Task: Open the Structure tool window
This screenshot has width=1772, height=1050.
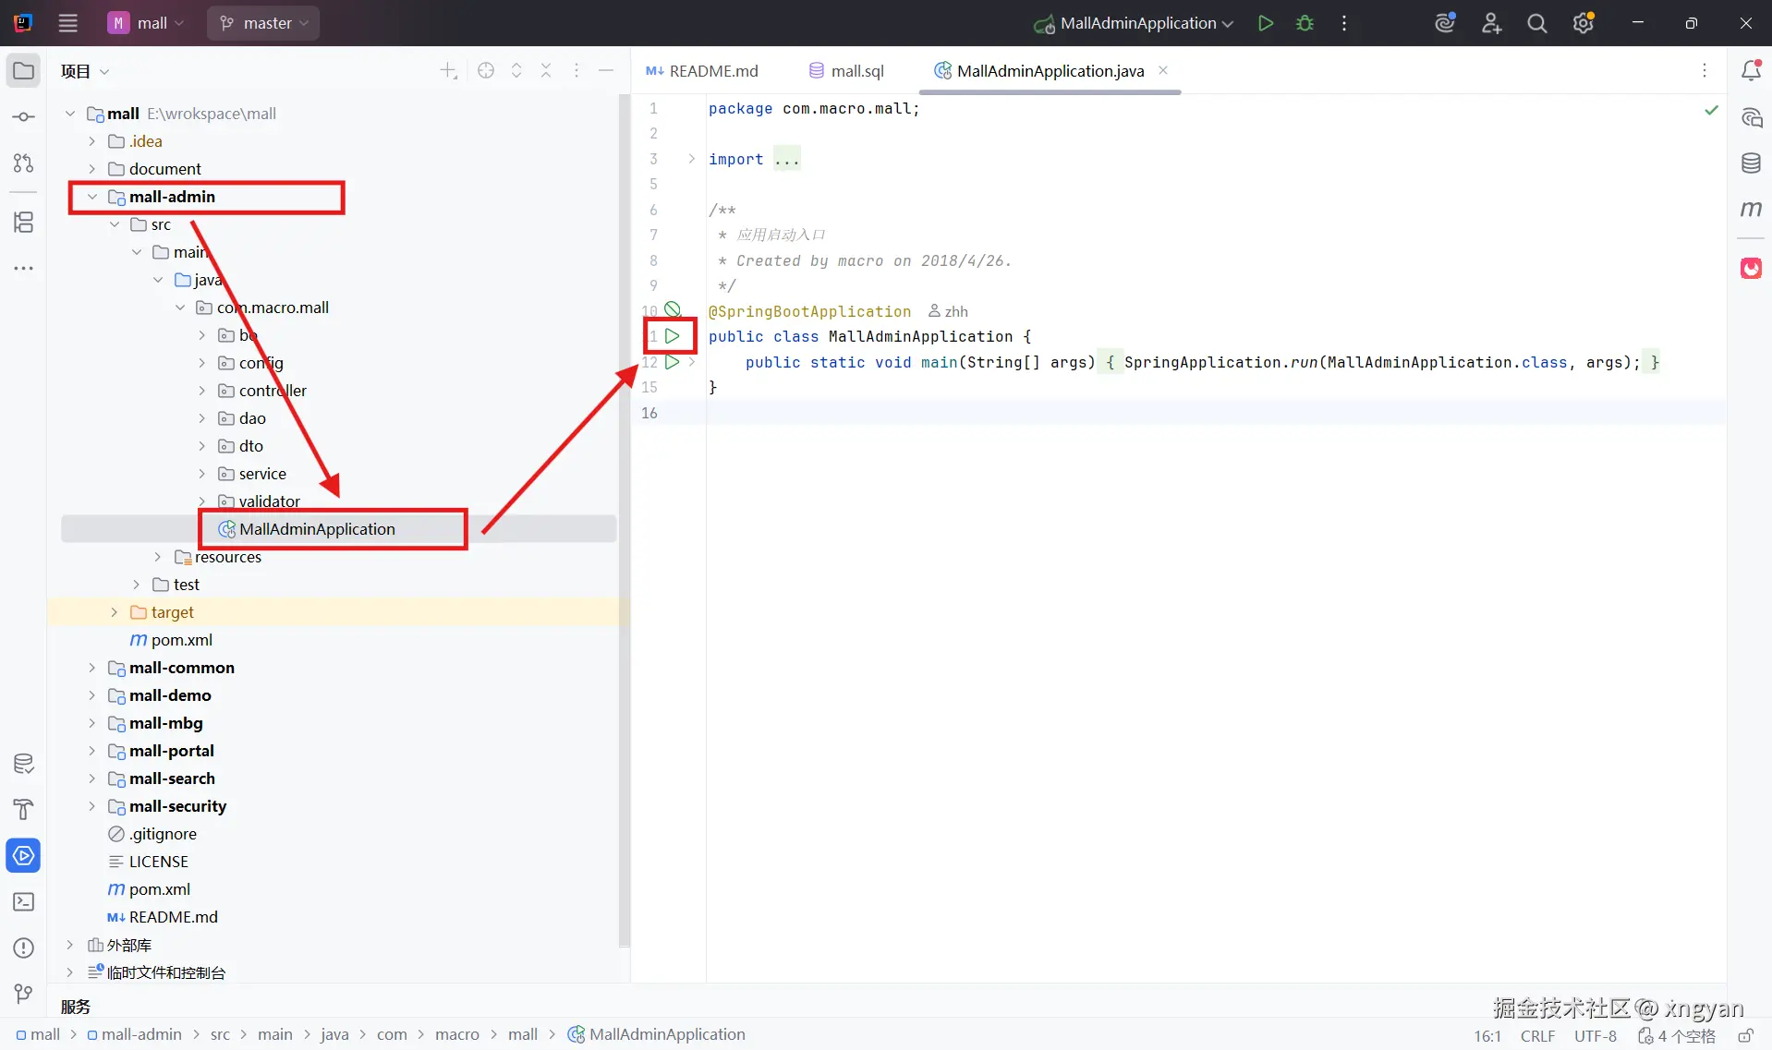Action: (x=23, y=222)
